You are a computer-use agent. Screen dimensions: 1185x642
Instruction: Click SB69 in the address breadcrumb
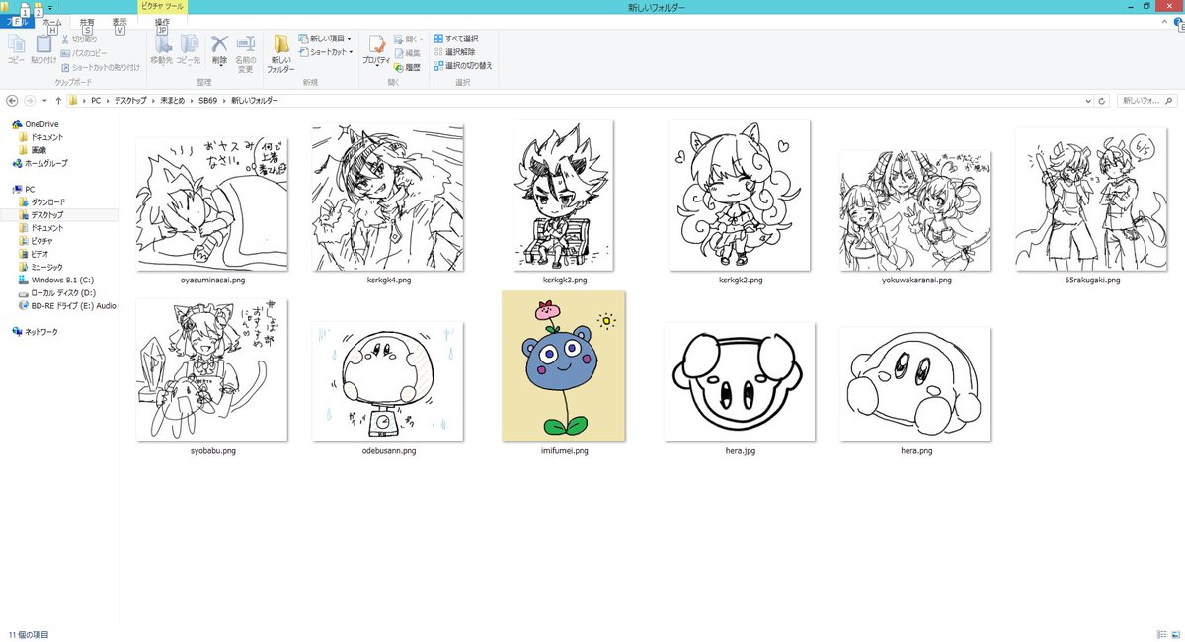[x=208, y=101]
